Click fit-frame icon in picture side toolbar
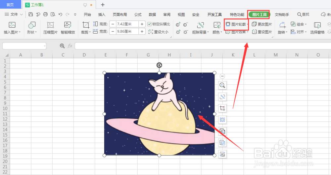Screen dimensions: 331x175 point(222,120)
